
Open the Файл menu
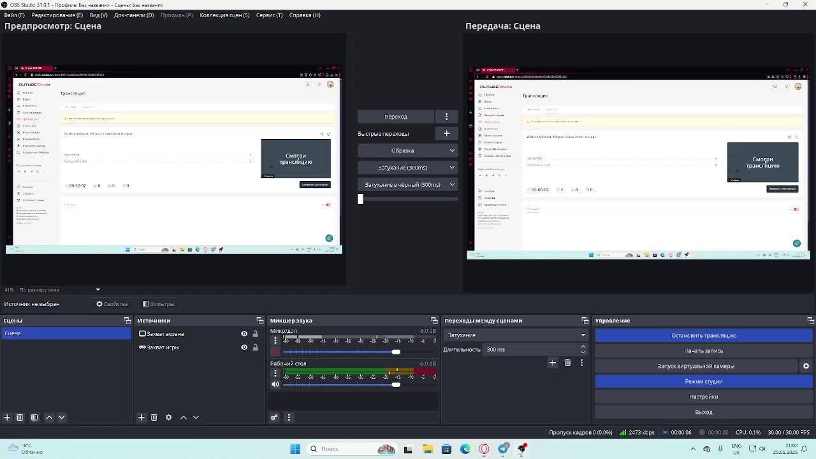[14, 15]
